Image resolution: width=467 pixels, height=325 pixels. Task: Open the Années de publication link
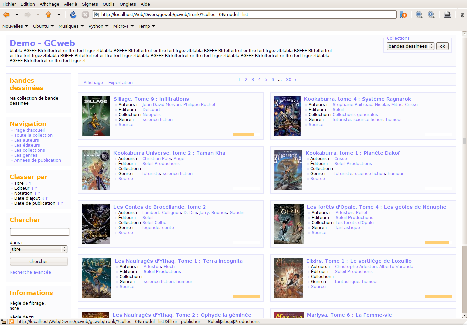tap(38, 160)
